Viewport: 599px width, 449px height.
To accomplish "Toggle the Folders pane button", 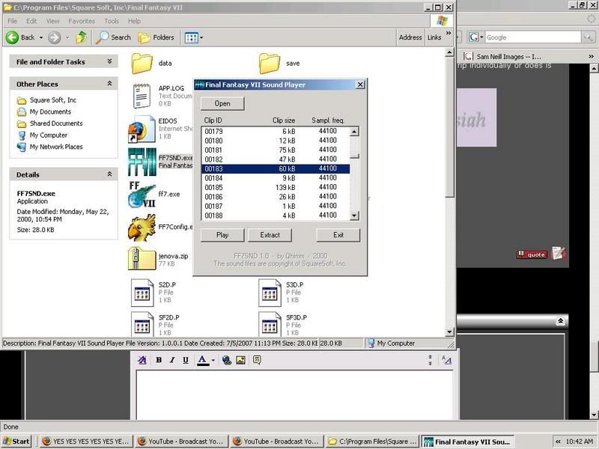I will pos(156,37).
